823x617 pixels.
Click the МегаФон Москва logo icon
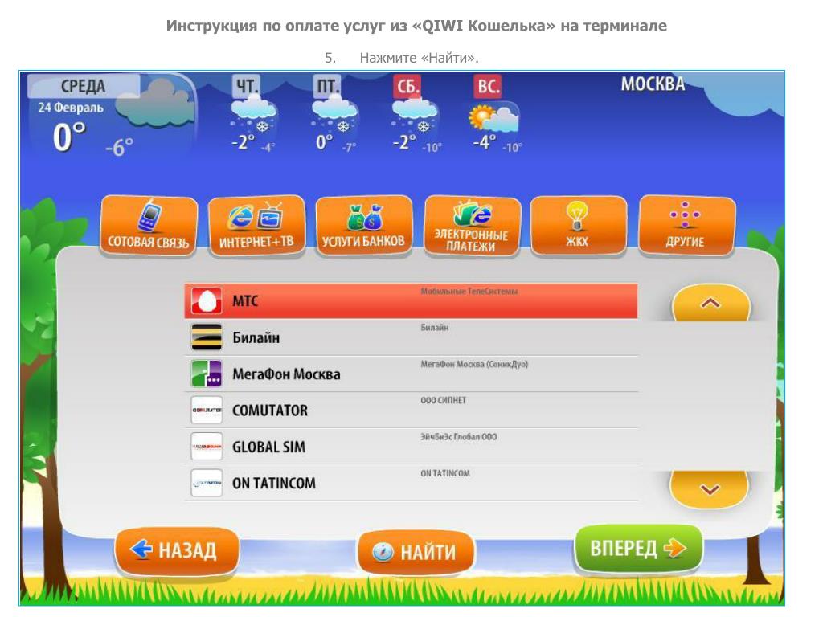coord(207,374)
